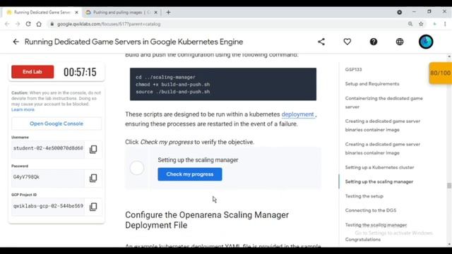Click the URL address bar

pyautogui.click(x=225, y=24)
